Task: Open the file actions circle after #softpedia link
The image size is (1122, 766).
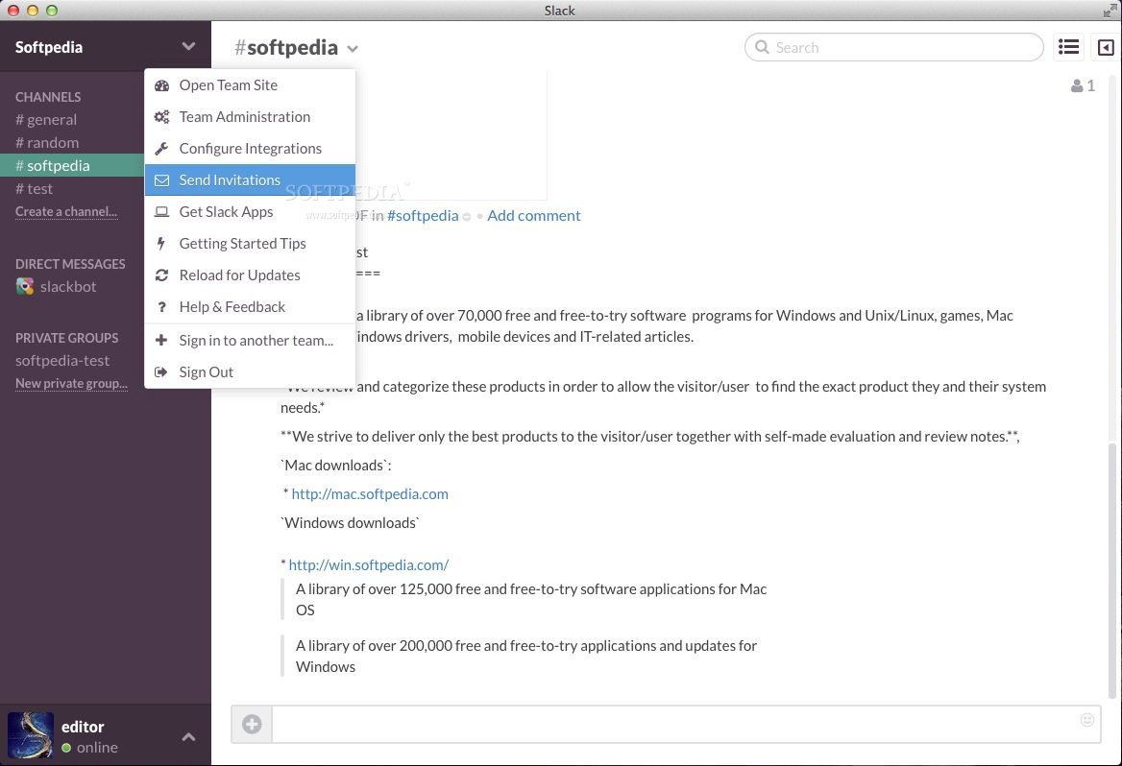Action: point(467,217)
